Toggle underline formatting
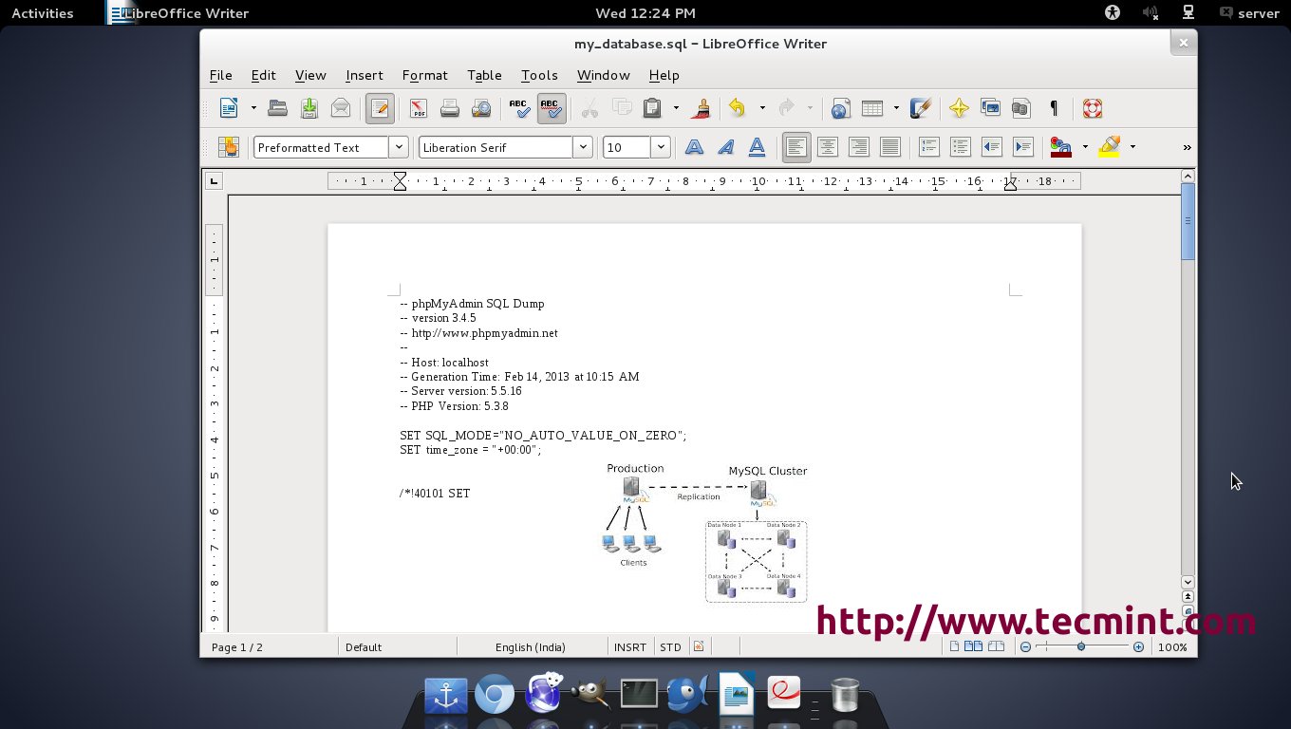Viewport: 1291px width, 729px height. [758, 147]
